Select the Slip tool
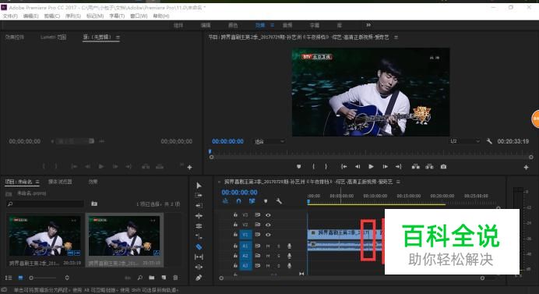 tap(199, 257)
